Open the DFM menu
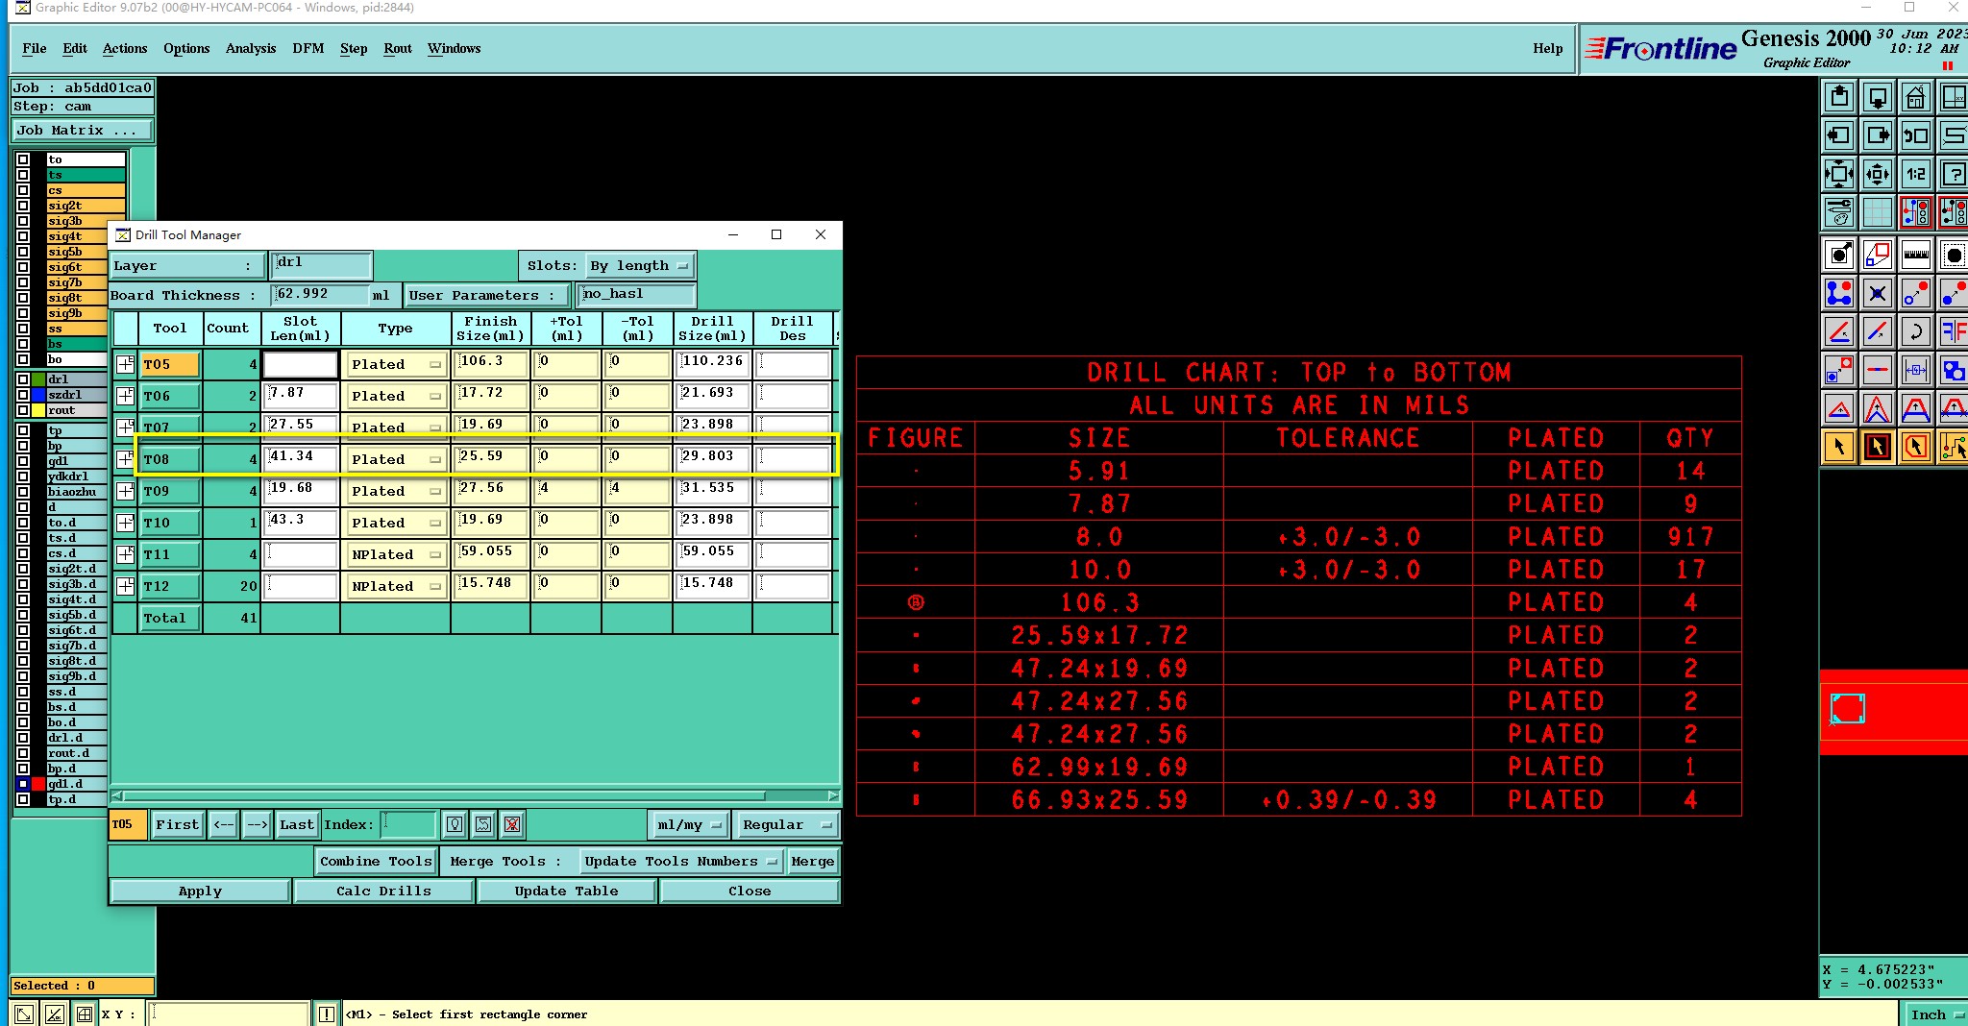 [x=308, y=48]
